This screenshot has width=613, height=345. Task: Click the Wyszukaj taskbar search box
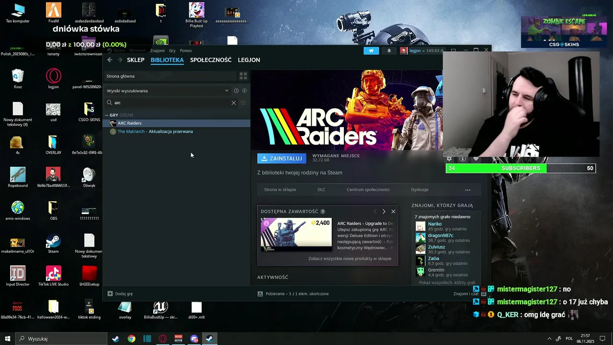(x=61, y=339)
